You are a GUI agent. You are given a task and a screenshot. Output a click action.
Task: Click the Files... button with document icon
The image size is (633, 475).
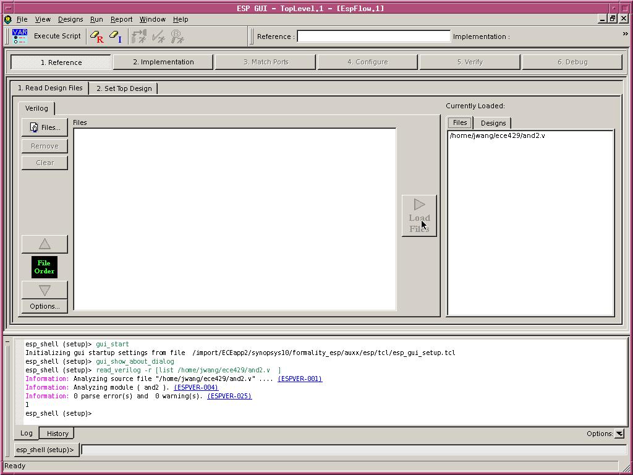pyautogui.click(x=45, y=127)
